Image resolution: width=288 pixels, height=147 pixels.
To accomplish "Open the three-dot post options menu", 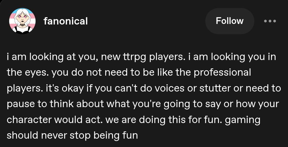I will click(x=270, y=21).
